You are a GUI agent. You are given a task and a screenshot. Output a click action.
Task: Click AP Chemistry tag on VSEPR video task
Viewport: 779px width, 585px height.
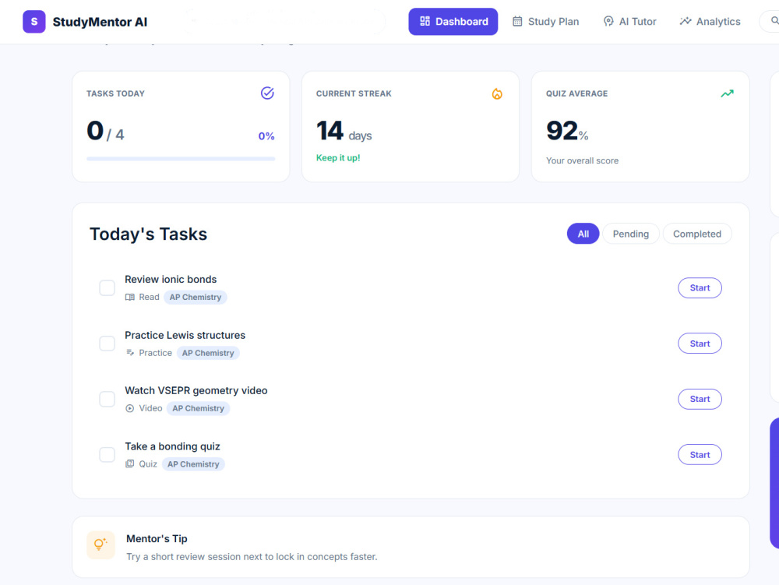pyautogui.click(x=198, y=408)
